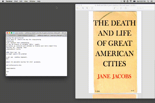Click the line ending with 'little'
155x103 pixels.
click(x=13, y=49)
